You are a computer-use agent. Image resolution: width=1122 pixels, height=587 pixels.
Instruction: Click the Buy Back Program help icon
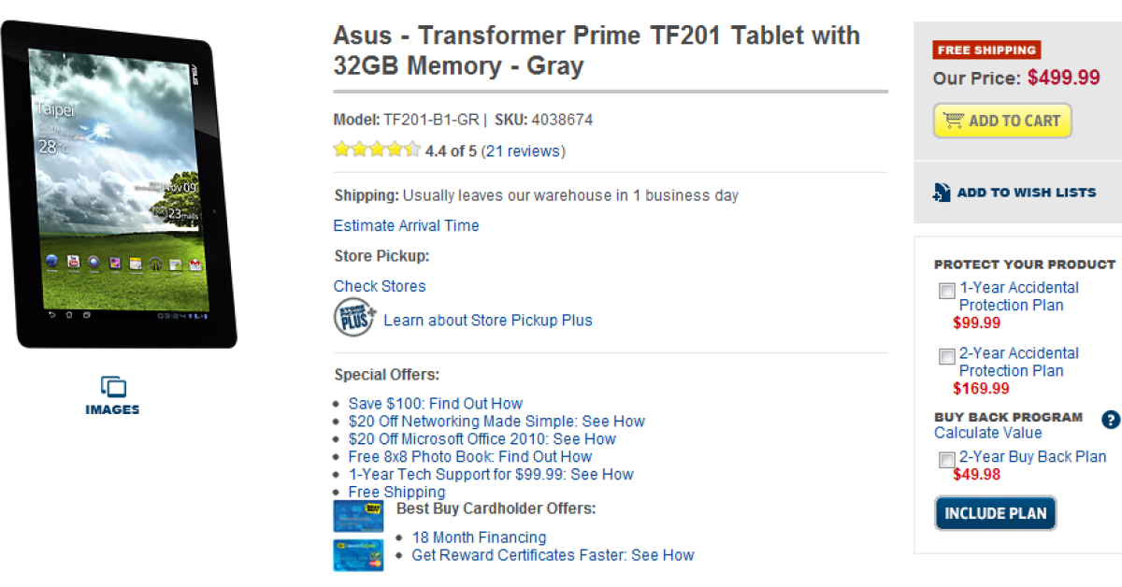point(1110,420)
